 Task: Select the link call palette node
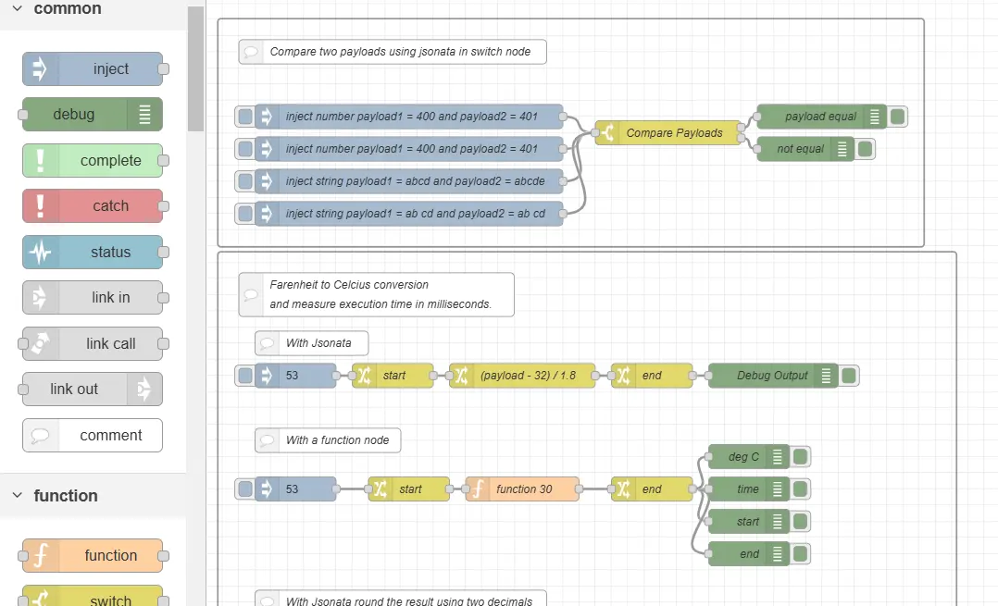click(x=93, y=343)
